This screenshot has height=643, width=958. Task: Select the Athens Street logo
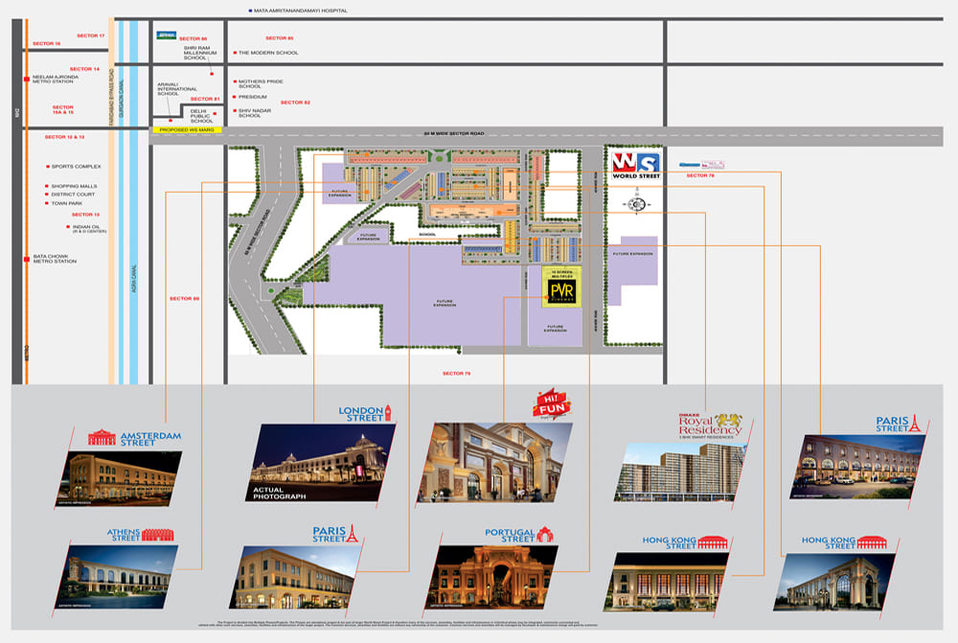click(x=141, y=535)
